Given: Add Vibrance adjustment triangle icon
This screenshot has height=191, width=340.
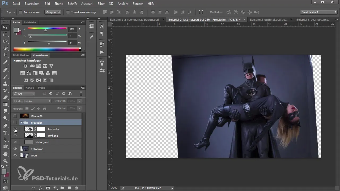Looking at the screenshot, I should click(x=52, y=66).
